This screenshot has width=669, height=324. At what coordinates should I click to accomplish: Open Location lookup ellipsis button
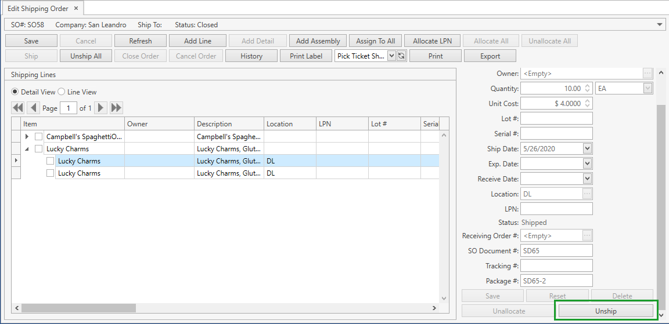587,194
